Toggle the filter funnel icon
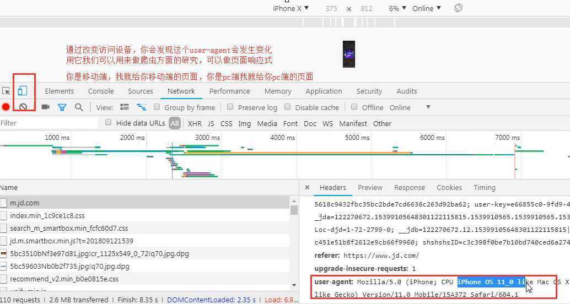Screen dimensions: 570x304 [62, 107]
